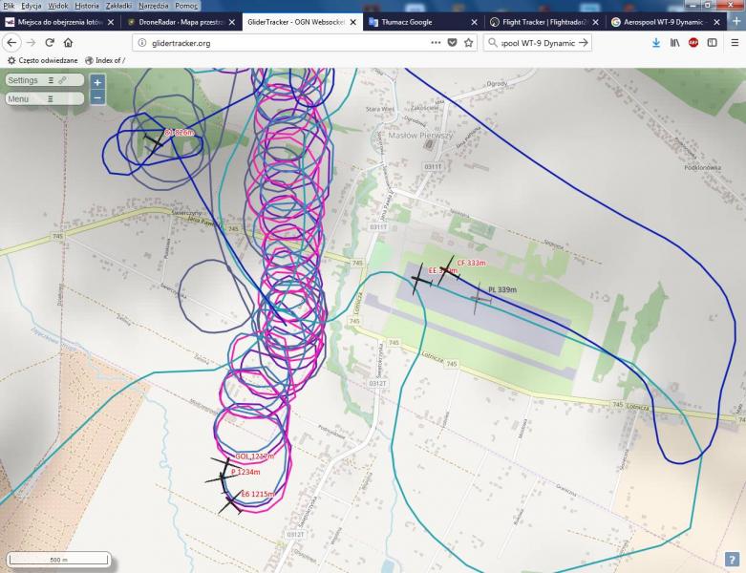Toggle the Firefox sidebar view
This screenshot has width=746, height=573.
click(713, 42)
